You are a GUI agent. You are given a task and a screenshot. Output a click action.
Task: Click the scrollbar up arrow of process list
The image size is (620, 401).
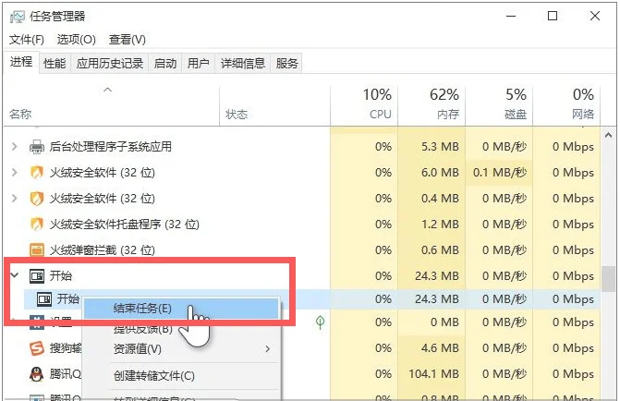[609, 135]
